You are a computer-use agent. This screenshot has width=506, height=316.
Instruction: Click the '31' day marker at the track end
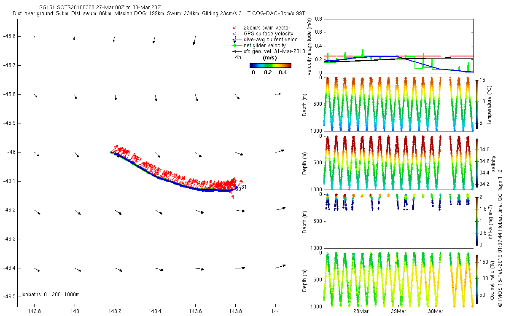[244, 187]
